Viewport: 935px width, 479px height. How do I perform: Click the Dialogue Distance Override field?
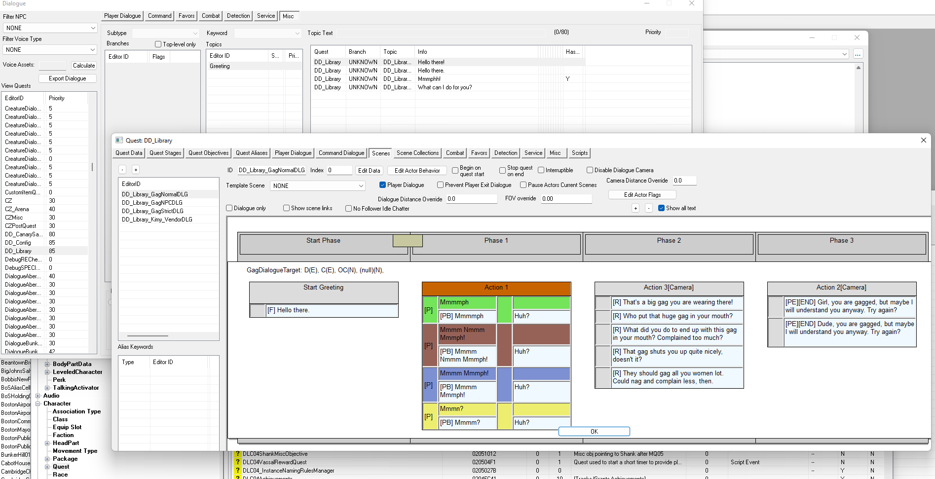472,199
